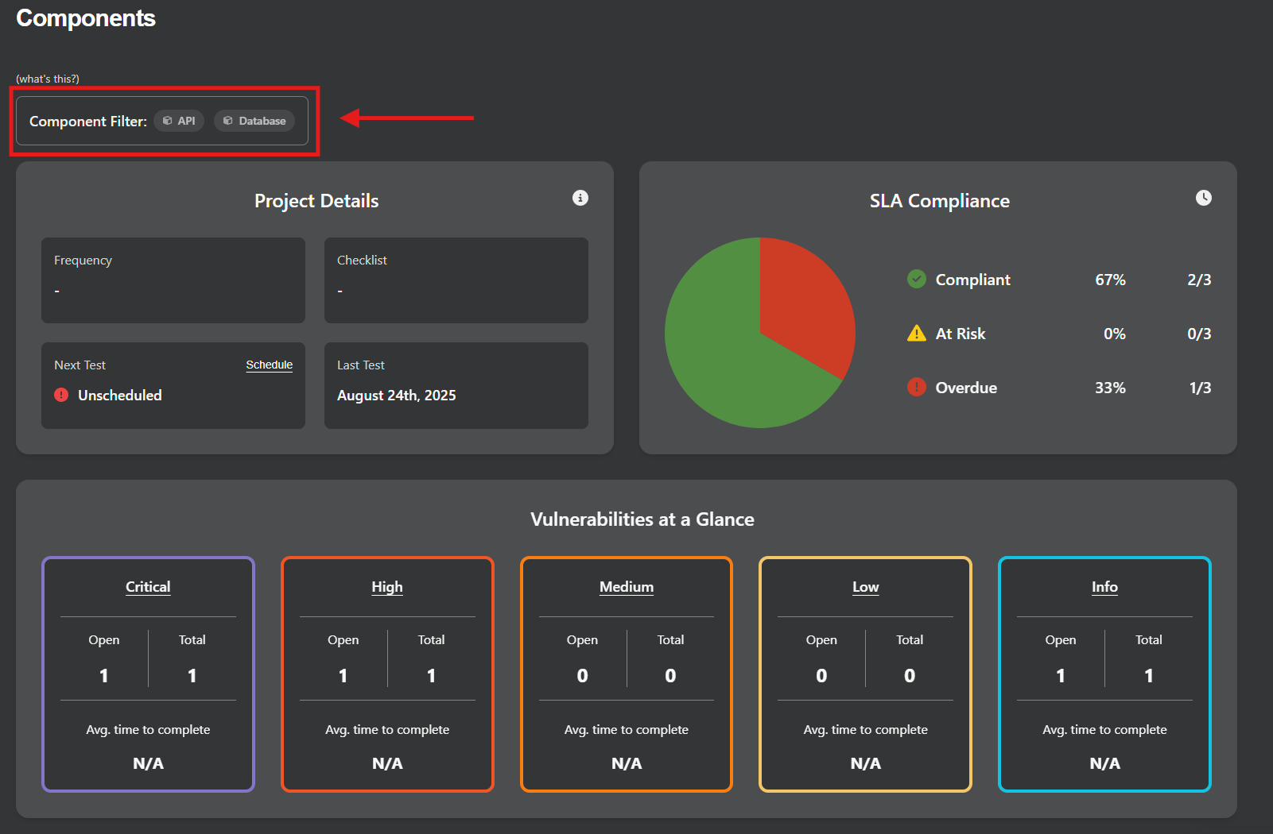The image size is (1273, 834).
Task: Open the Critical vulnerabilities link
Action: (148, 587)
